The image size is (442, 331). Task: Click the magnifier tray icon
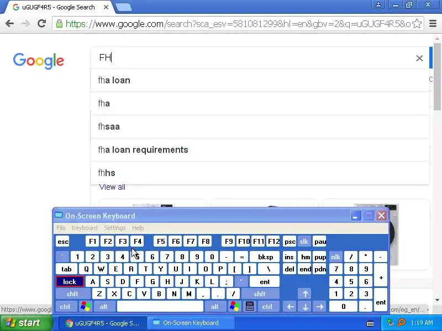(401, 323)
